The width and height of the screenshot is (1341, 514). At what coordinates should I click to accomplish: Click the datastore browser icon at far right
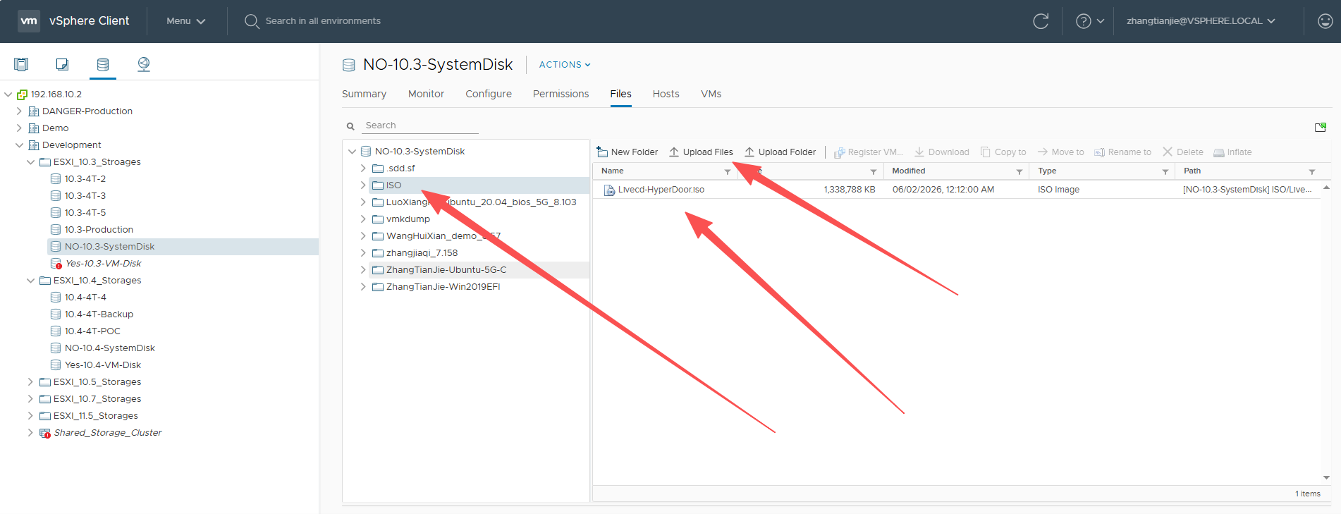pyautogui.click(x=1321, y=127)
